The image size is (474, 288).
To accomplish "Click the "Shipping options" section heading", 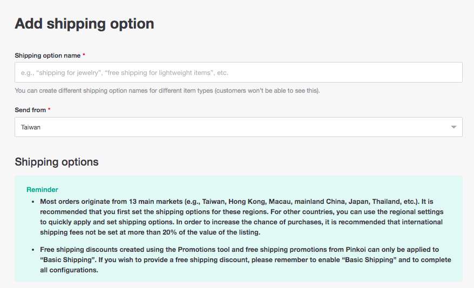I will tap(57, 162).
